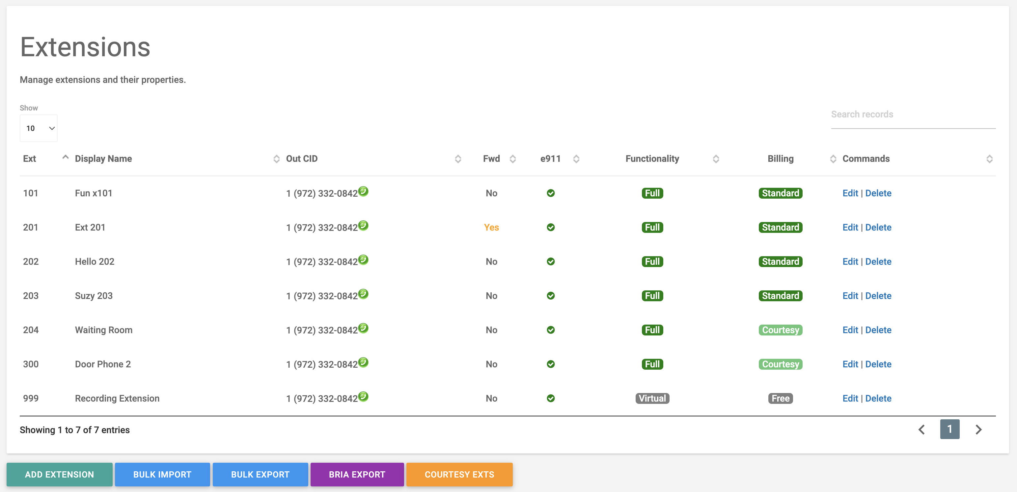Go to the previous page arrow
The height and width of the screenshot is (492, 1017).
coord(922,430)
